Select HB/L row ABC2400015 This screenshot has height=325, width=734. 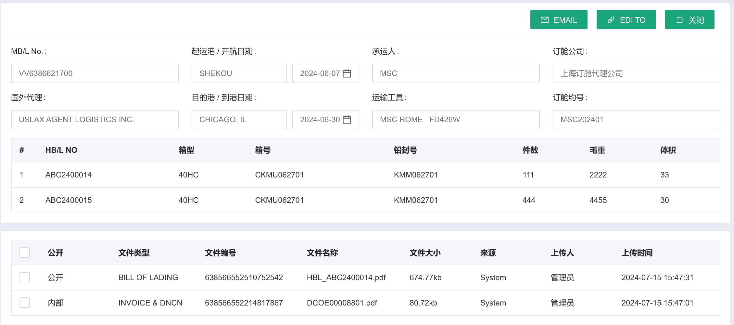coord(69,200)
